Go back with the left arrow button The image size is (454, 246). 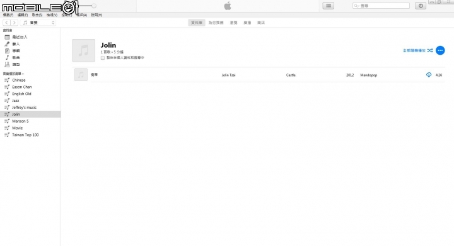pyautogui.click(x=6, y=23)
